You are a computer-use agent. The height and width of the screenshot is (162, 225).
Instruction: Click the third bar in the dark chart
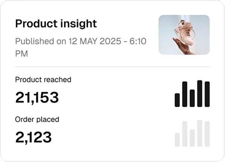192,98
